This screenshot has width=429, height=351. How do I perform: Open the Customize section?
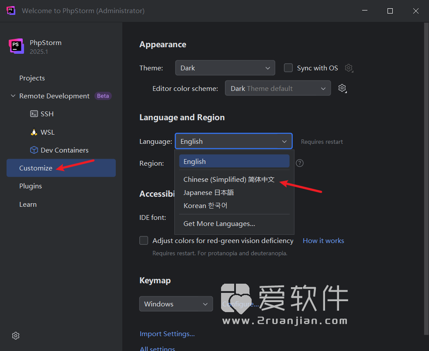61,168
